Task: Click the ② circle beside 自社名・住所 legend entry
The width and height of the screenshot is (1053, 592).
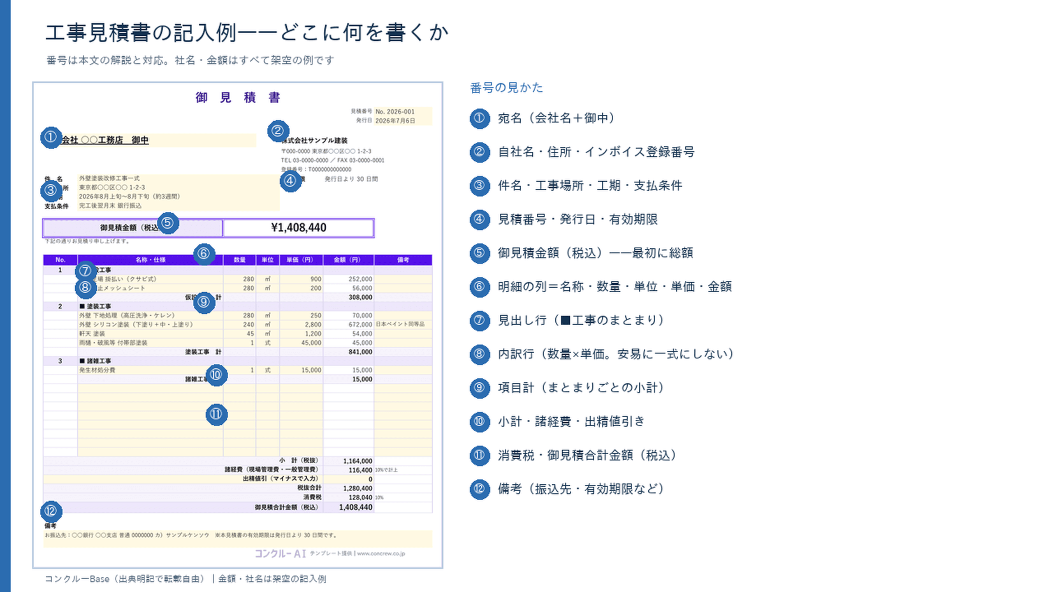Action: coord(480,152)
